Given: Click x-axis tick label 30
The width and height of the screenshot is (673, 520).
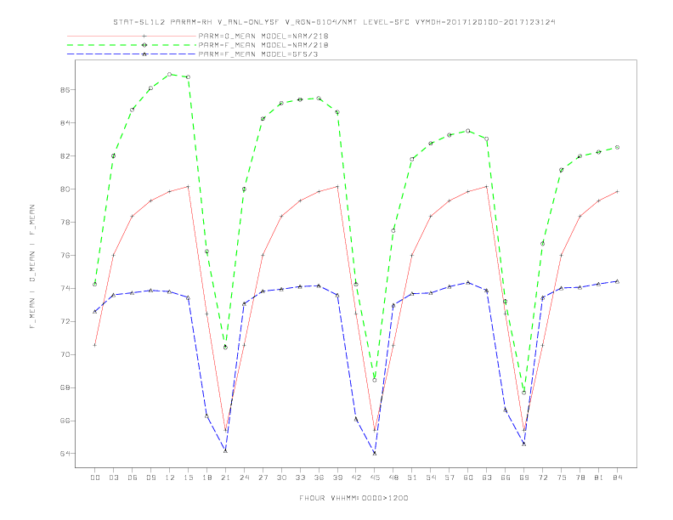Looking at the screenshot, I should (281, 478).
